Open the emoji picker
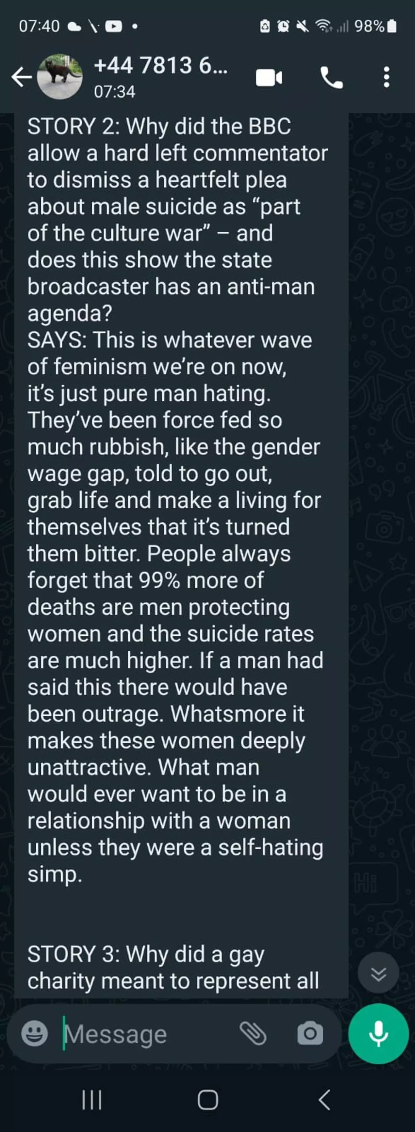415x1132 pixels. tap(34, 1034)
